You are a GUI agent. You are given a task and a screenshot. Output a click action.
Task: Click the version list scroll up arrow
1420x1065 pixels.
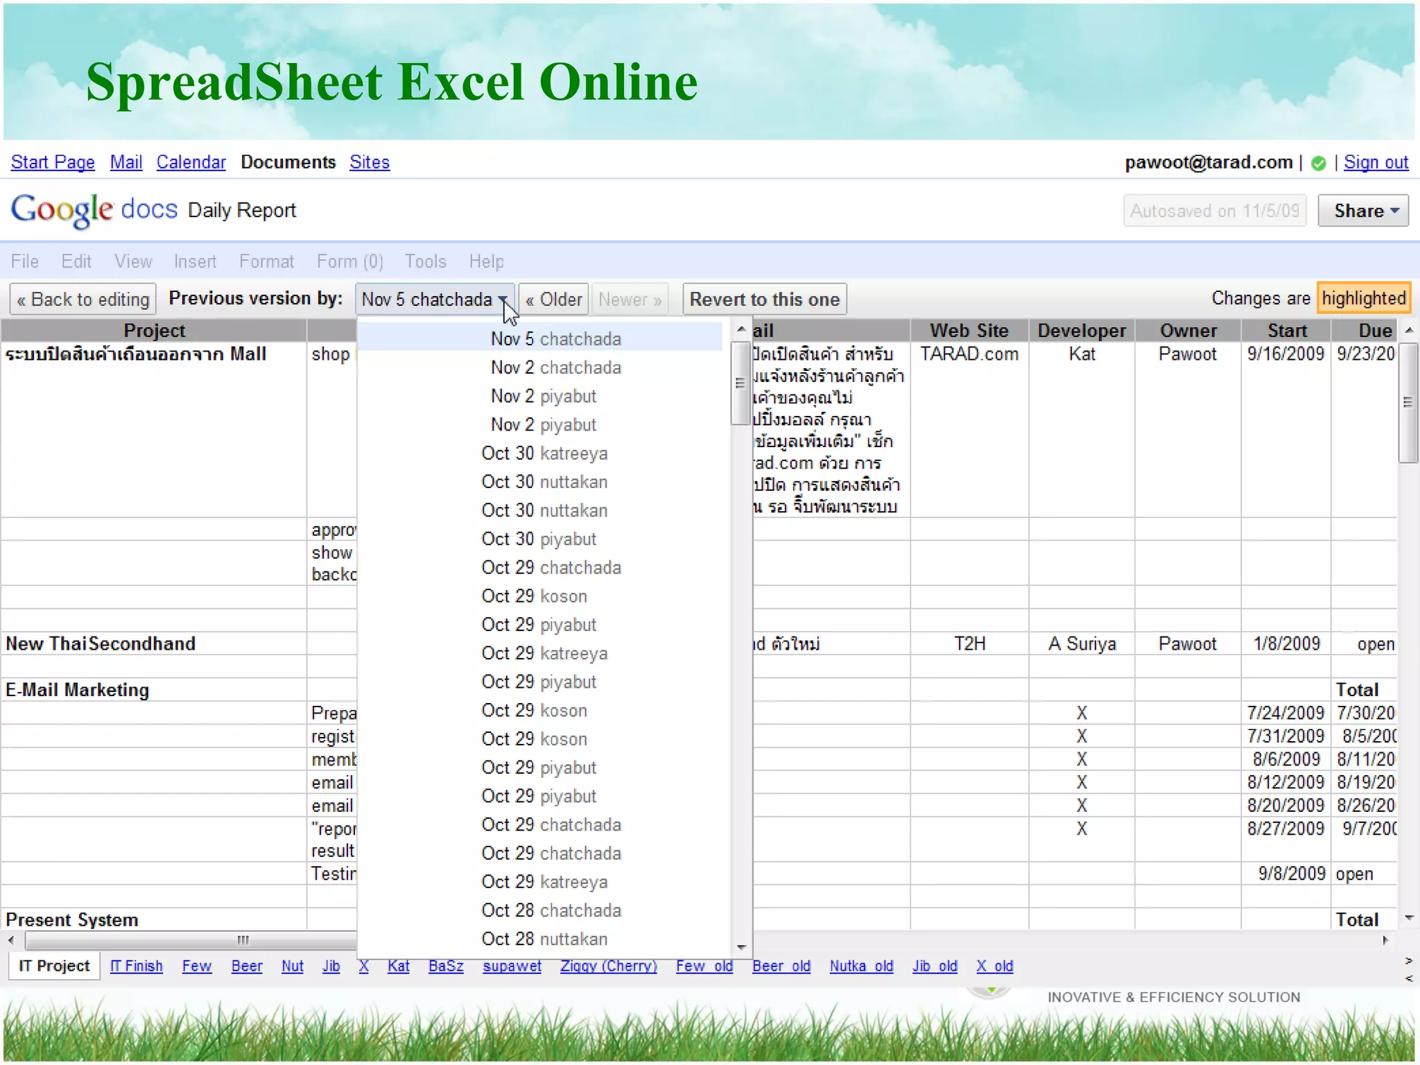tap(741, 329)
